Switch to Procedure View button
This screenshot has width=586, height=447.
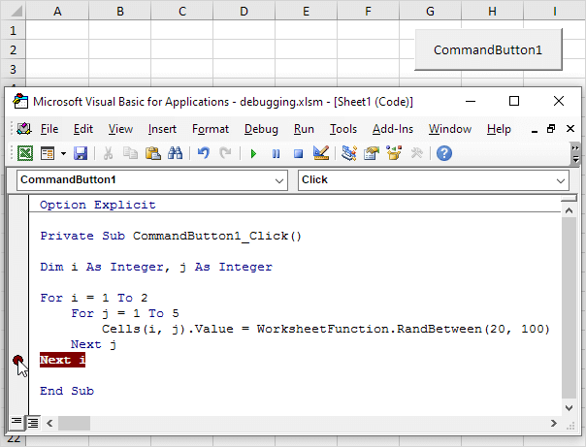[x=16, y=422]
